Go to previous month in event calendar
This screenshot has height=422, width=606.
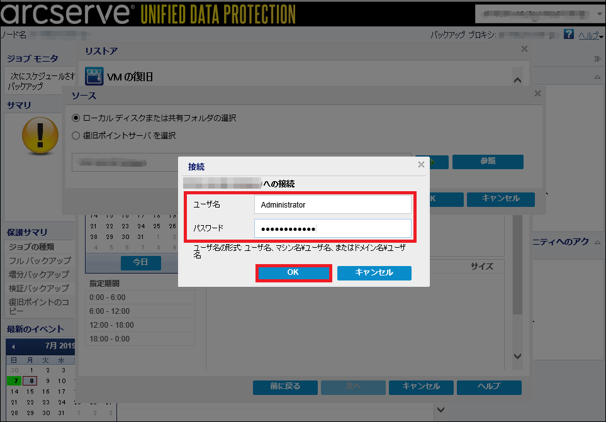pos(13,347)
